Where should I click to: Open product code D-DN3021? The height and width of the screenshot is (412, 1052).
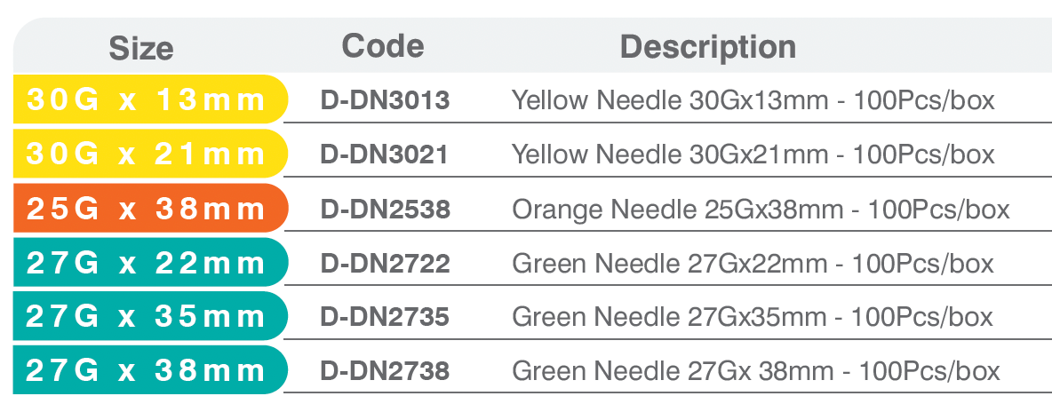point(384,154)
